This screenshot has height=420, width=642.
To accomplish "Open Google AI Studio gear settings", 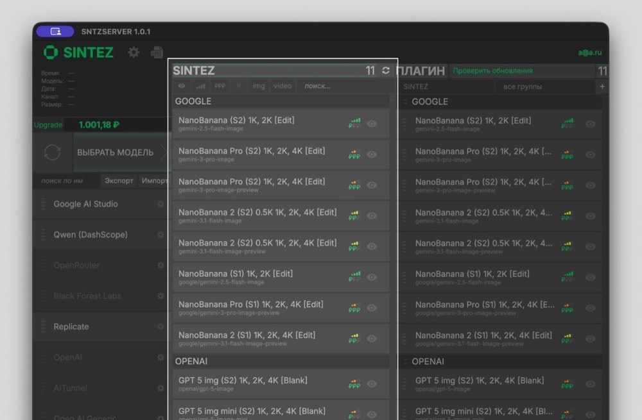I will tap(160, 204).
